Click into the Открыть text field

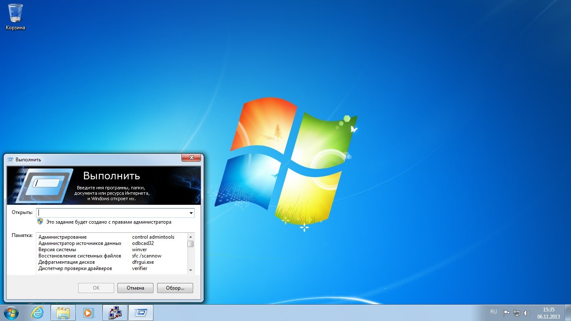[x=112, y=213]
